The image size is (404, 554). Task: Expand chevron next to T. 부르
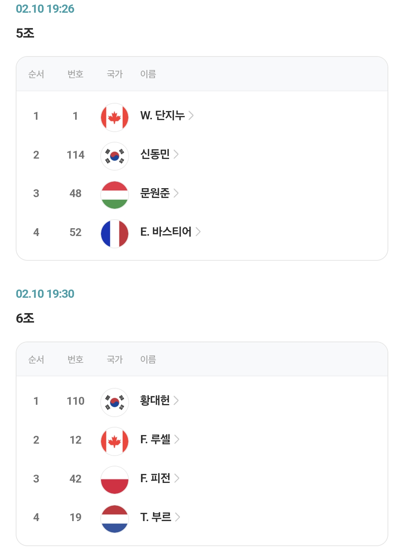click(178, 517)
